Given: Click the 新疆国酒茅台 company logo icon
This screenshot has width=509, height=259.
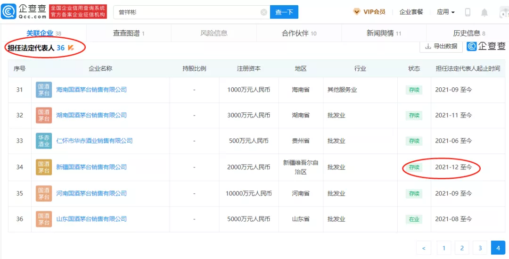Looking at the screenshot, I should tap(44, 167).
